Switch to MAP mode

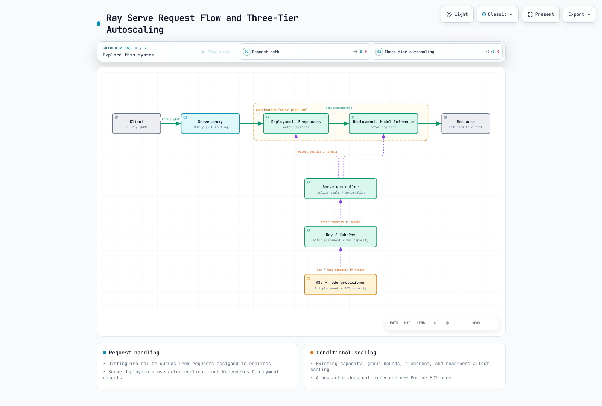407,323
